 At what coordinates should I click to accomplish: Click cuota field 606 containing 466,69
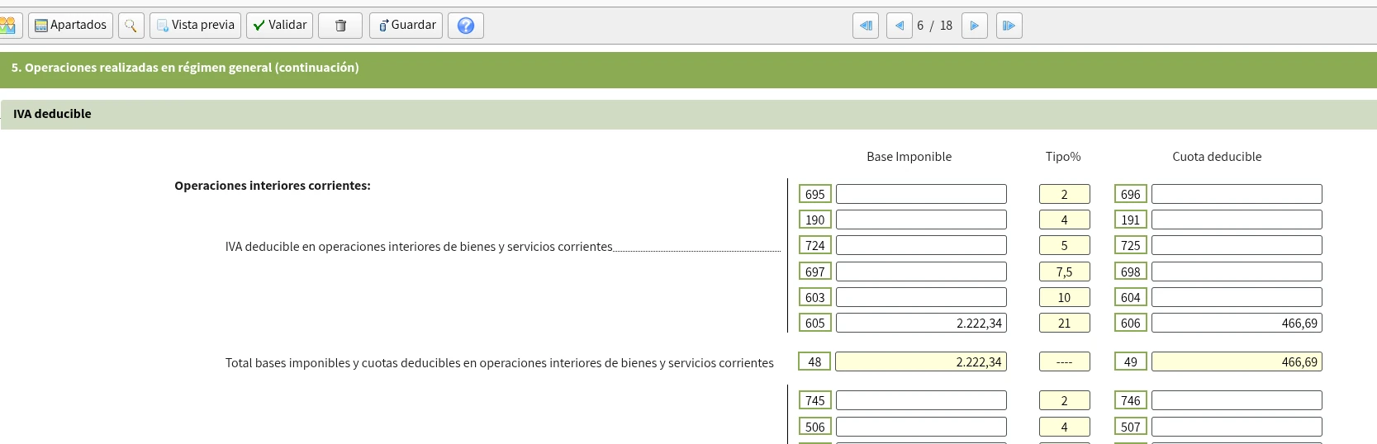coord(1237,323)
